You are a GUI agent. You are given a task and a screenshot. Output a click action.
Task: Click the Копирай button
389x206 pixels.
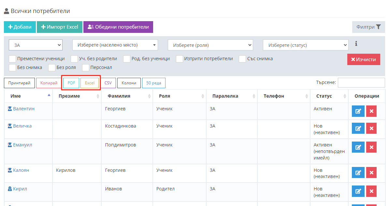tap(49, 83)
